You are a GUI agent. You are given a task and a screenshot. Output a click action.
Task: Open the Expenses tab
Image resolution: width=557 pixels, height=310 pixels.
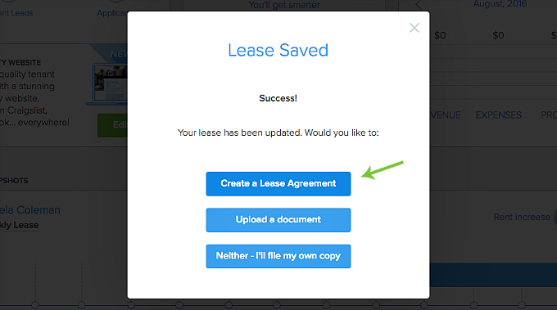pyautogui.click(x=498, y=115)
